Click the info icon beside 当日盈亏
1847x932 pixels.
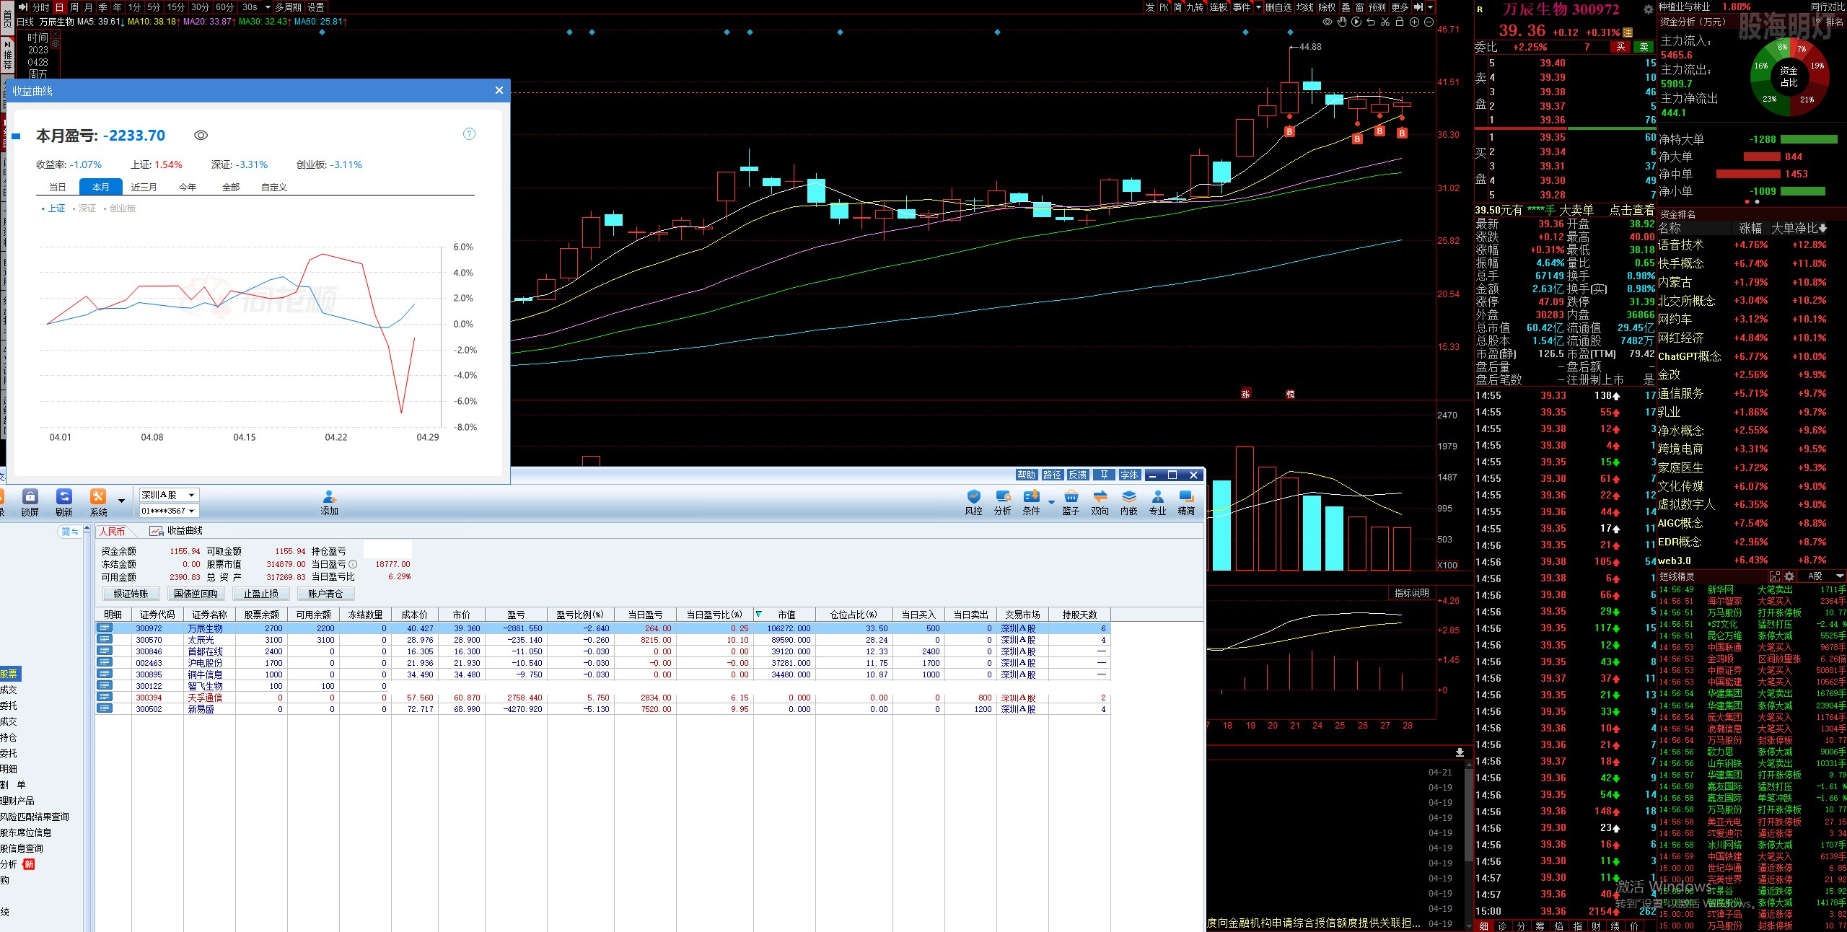[x=353, y=564]
